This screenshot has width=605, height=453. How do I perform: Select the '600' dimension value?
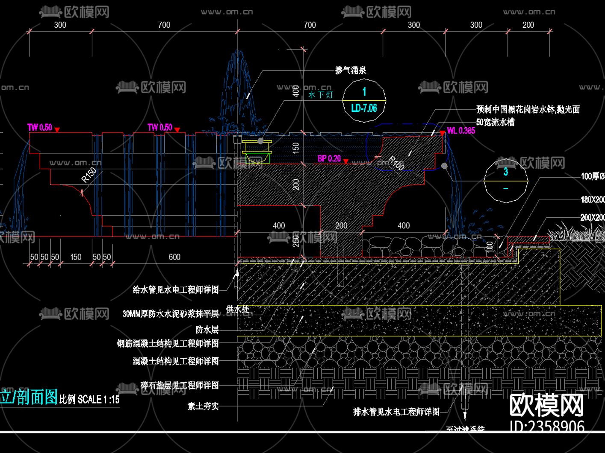coord(174,257)
